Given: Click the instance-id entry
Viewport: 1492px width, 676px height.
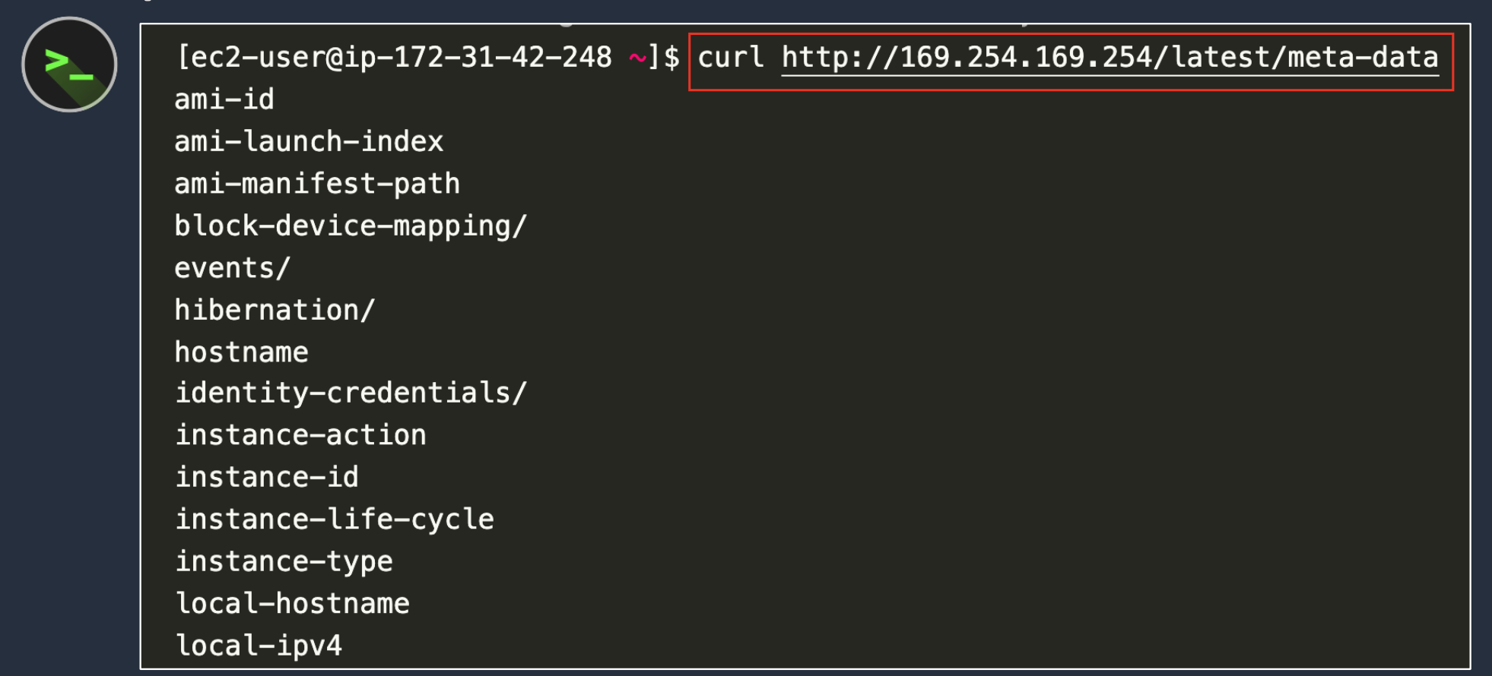Looking at the screenshot, I should [267, 478].
